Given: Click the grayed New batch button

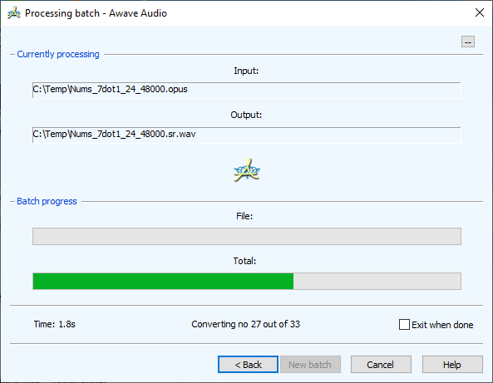Looking at the screenshot, I should coord(310,365).
